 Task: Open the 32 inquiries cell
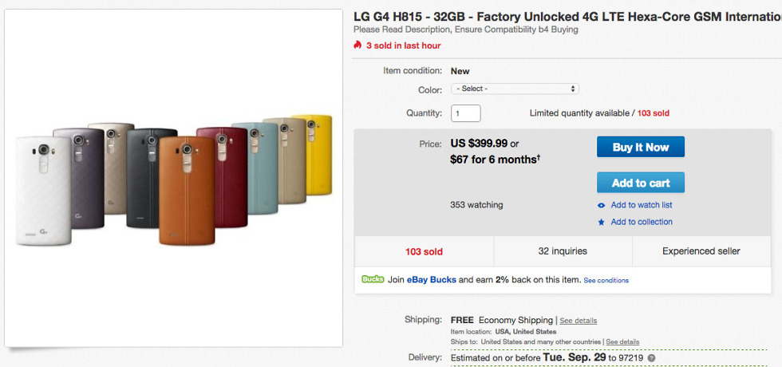pos(563,251)
